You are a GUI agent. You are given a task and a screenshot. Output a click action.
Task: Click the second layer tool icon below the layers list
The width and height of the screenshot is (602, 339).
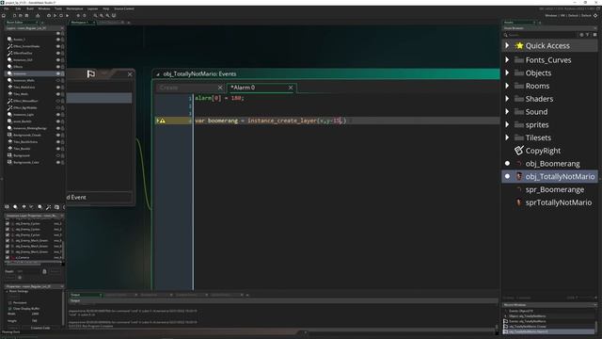15,207
